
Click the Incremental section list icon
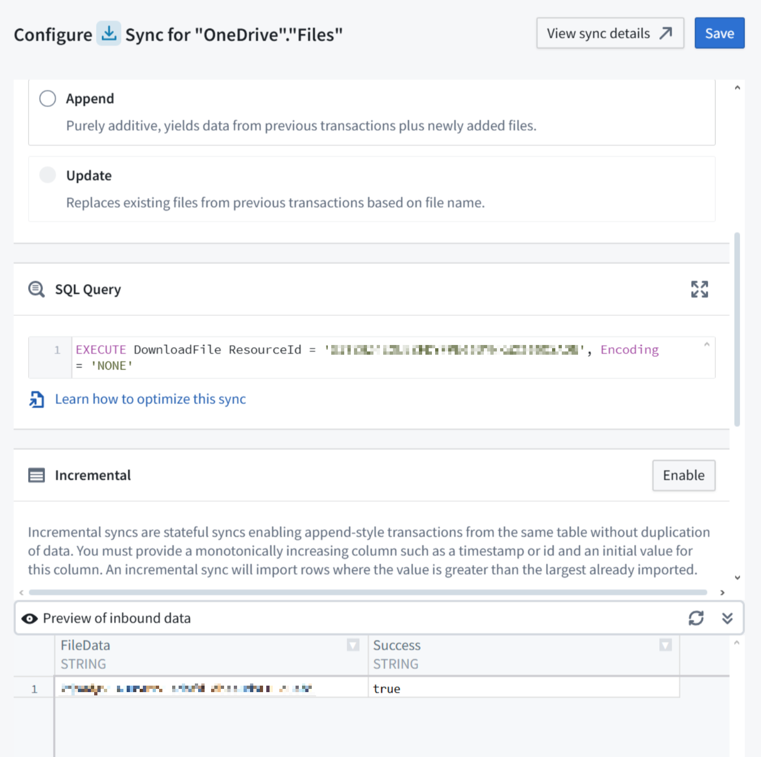36,475
